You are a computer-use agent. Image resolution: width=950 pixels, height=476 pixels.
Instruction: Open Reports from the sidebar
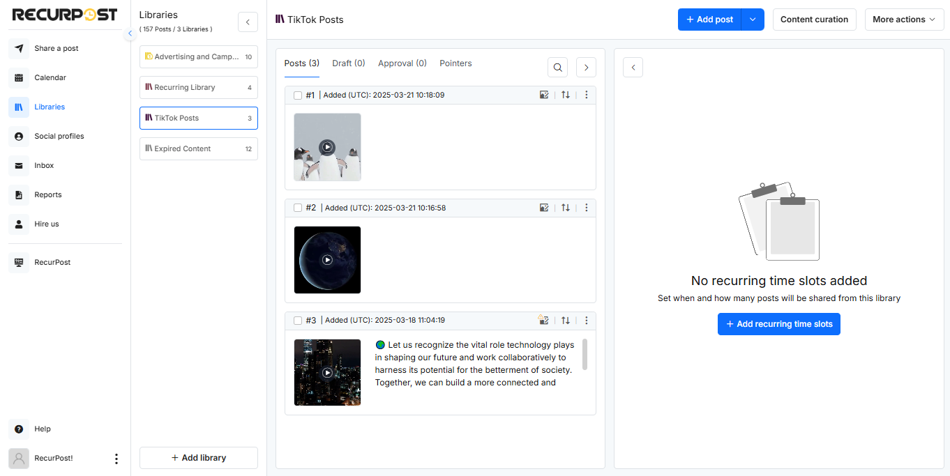click(x=20, y=194)
